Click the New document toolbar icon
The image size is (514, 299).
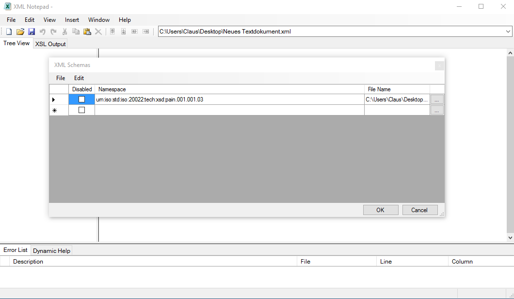9,32
